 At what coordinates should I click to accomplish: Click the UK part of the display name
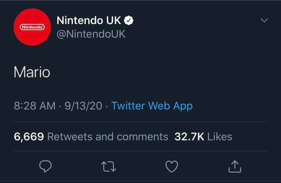(x=114, y=21)
